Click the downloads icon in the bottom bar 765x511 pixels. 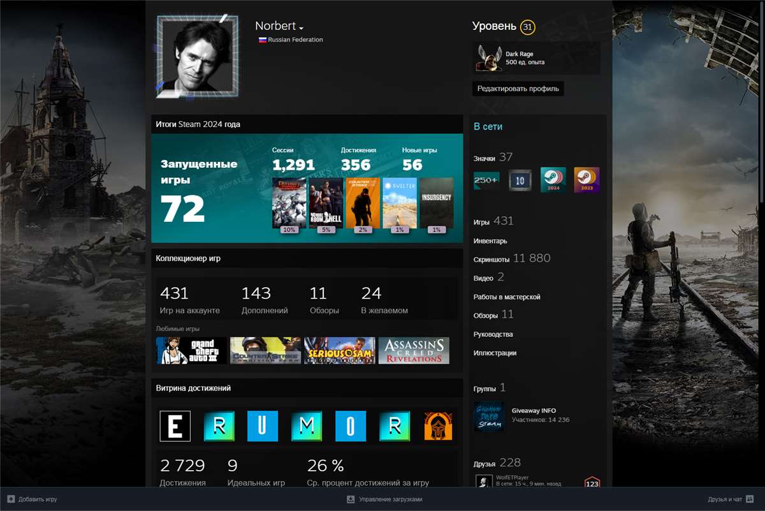[351, 500]
